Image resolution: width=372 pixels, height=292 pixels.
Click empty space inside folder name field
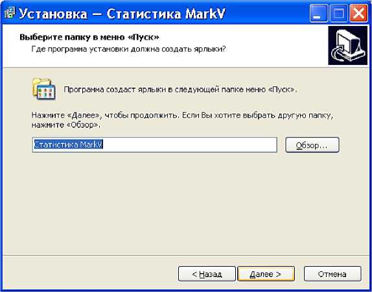[x=190, y=145]
